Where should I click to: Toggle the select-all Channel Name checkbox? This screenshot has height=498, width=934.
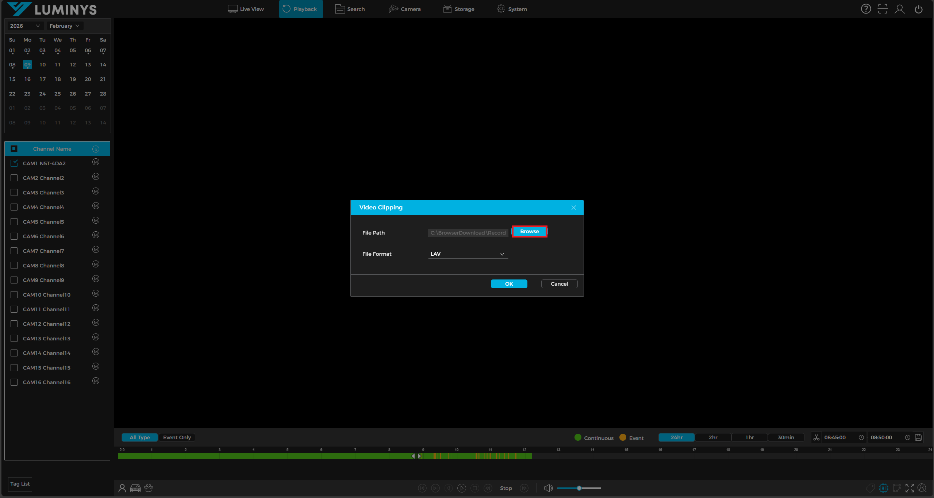(x=14, y=149)
